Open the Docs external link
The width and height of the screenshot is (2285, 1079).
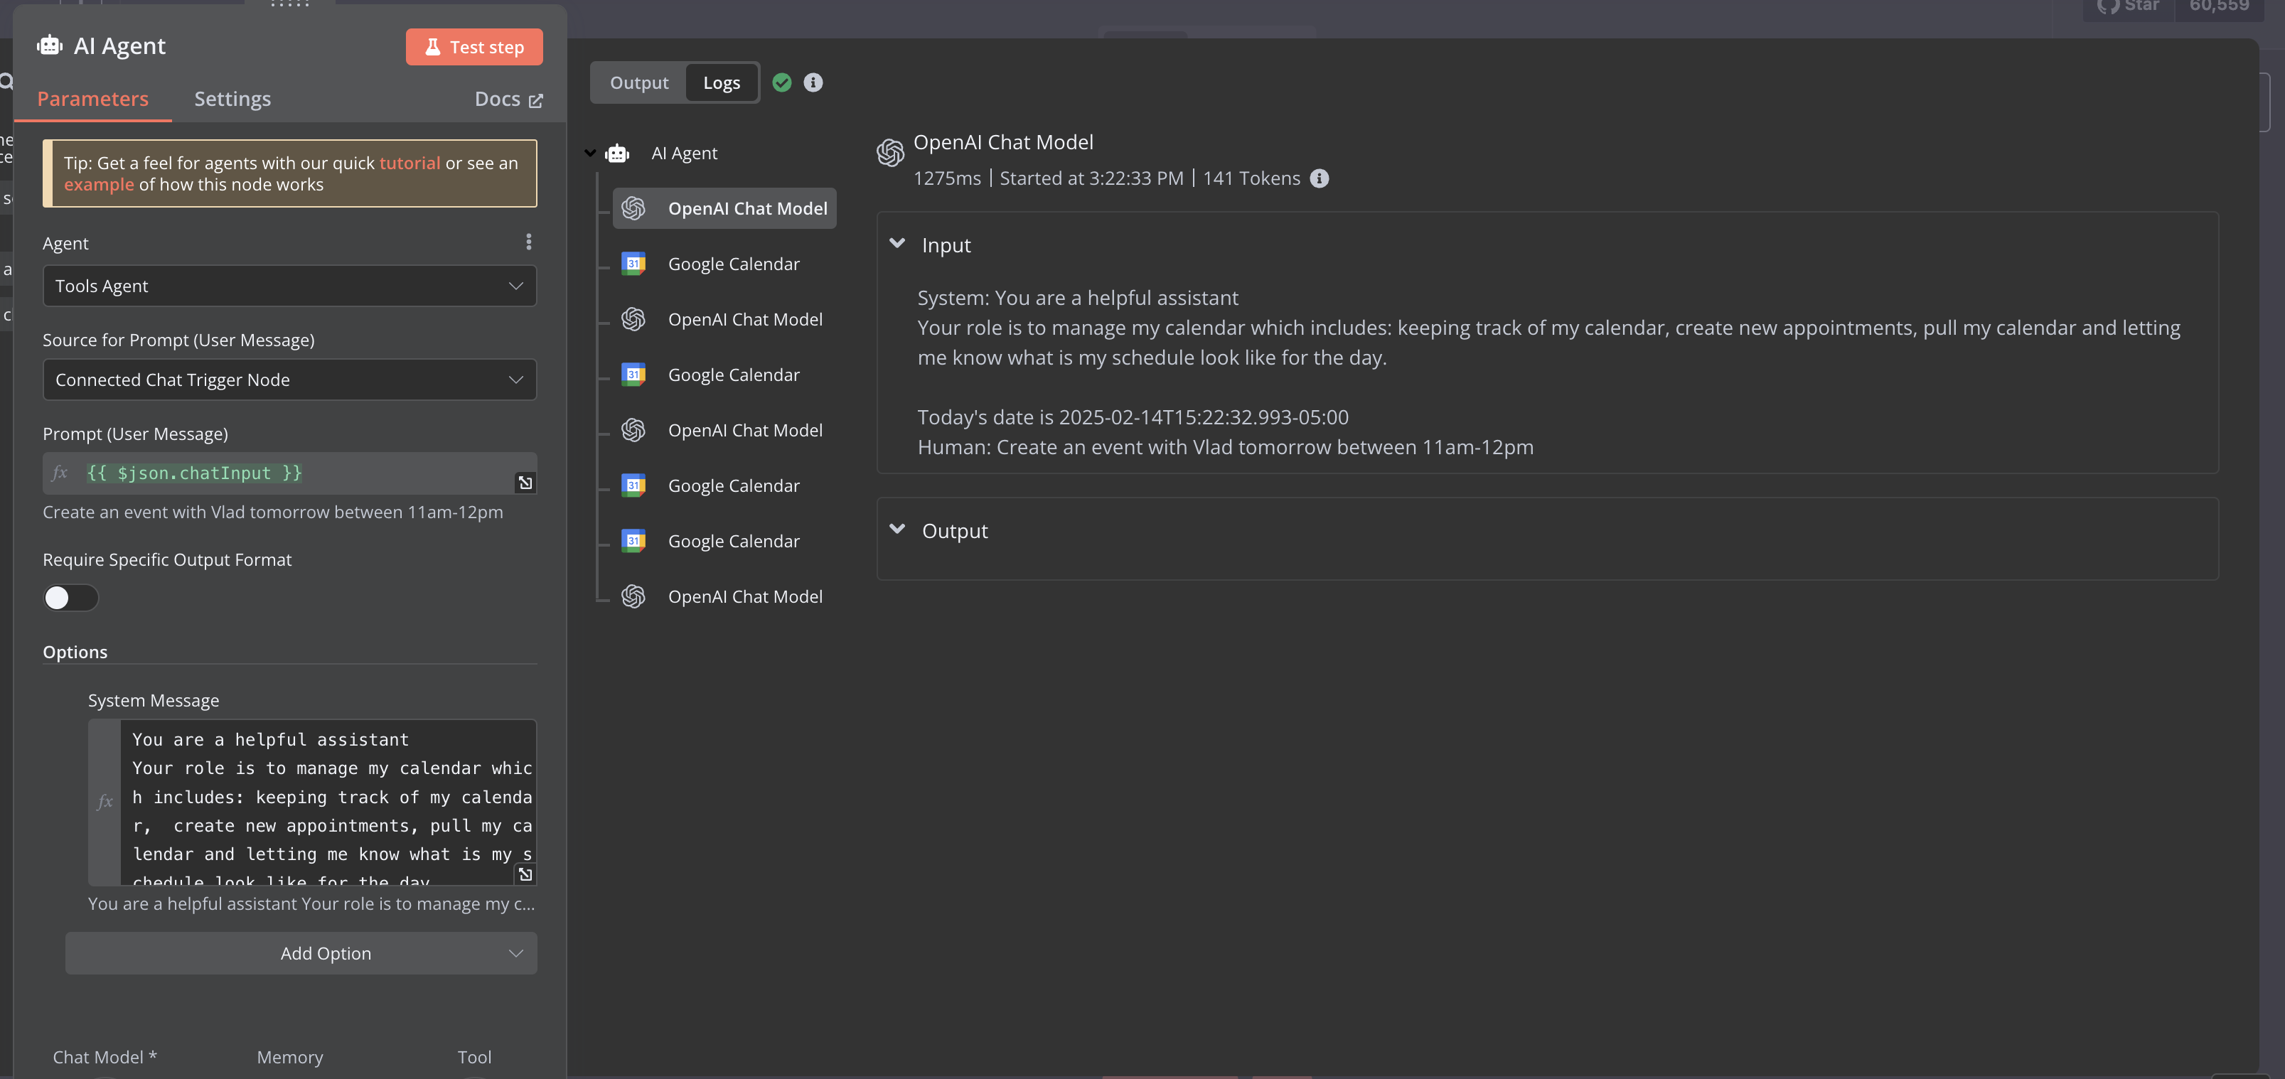tap(508, 98)
